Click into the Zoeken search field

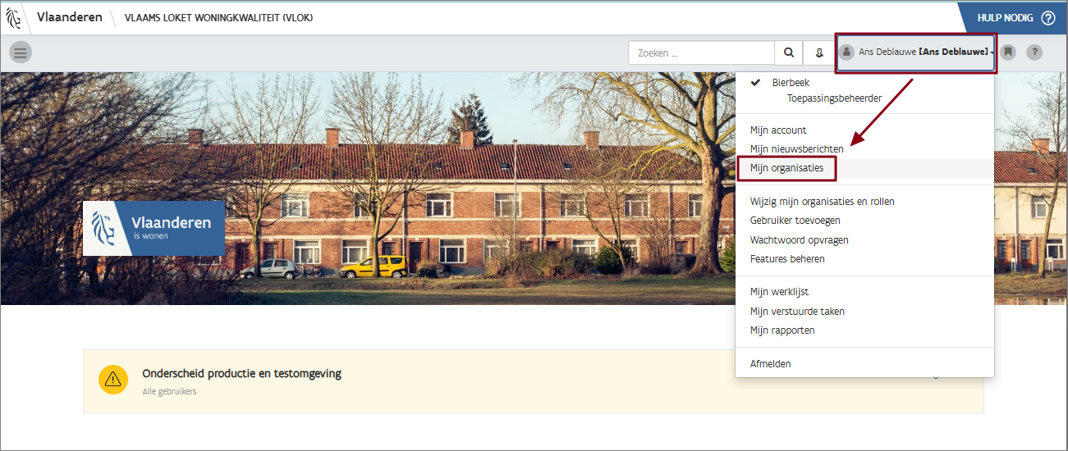point(701,52)
